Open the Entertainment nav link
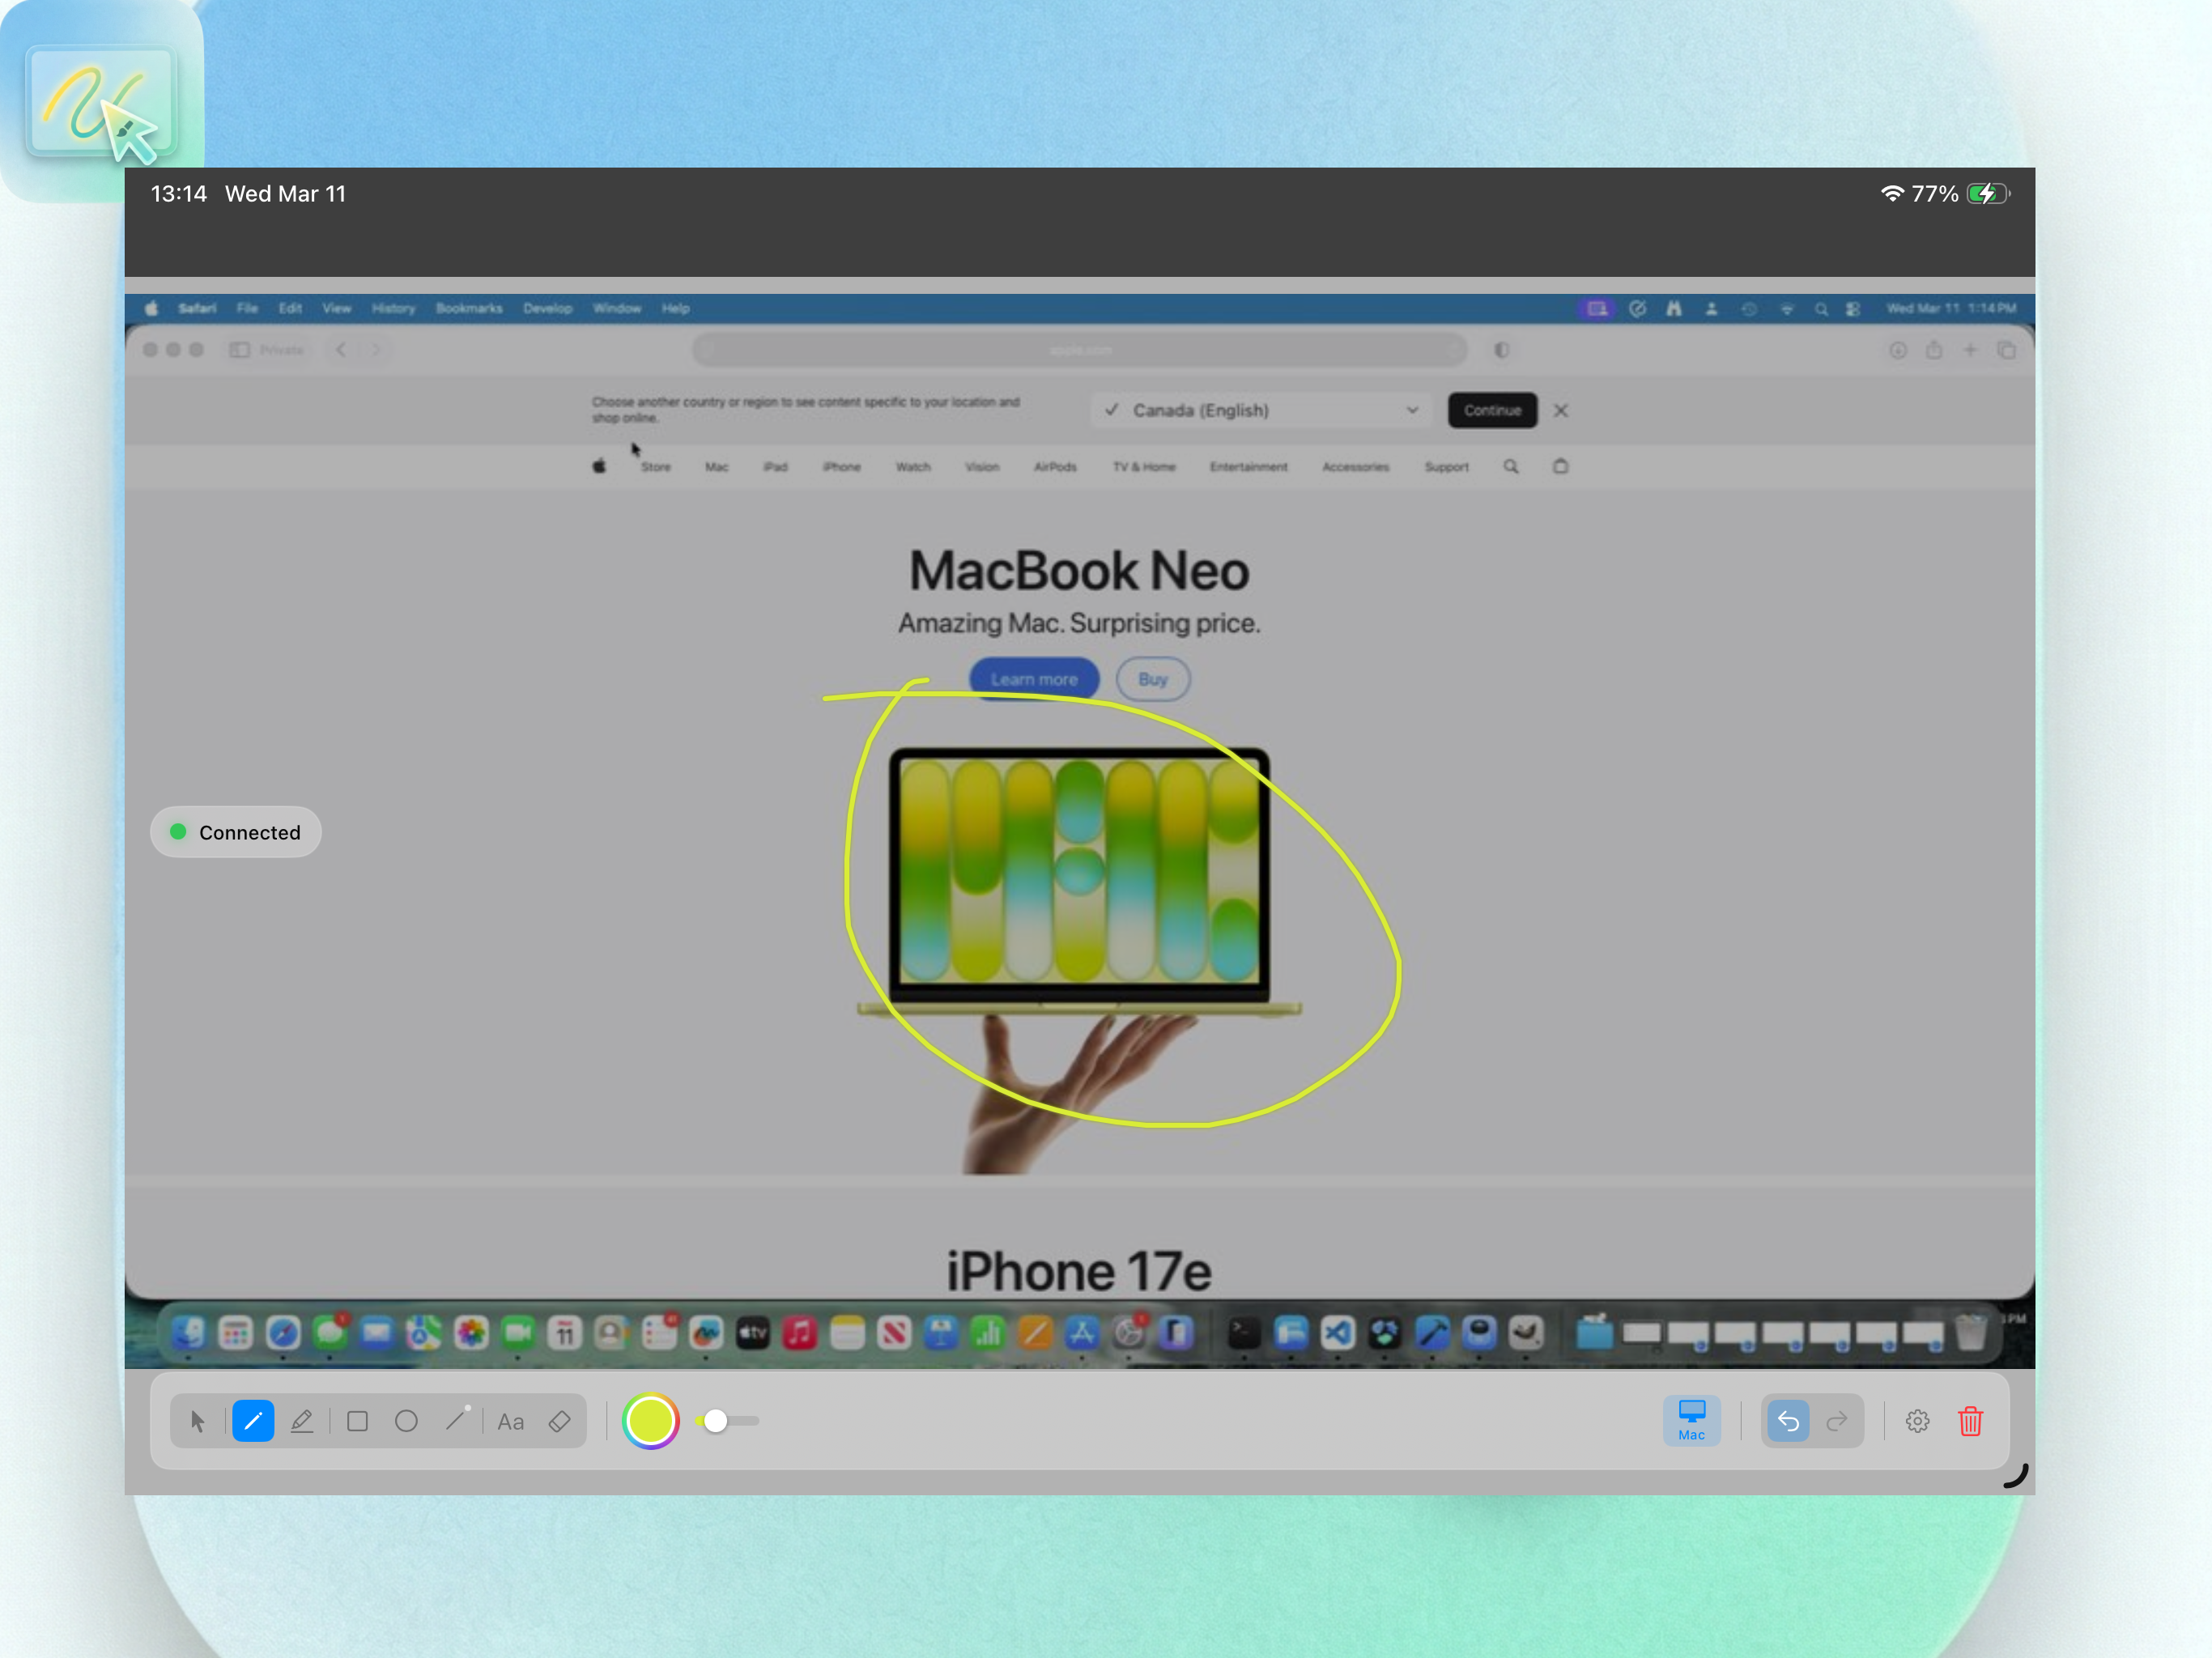This screenshot has height=1658, width=2212. [x=1249, y=467]
